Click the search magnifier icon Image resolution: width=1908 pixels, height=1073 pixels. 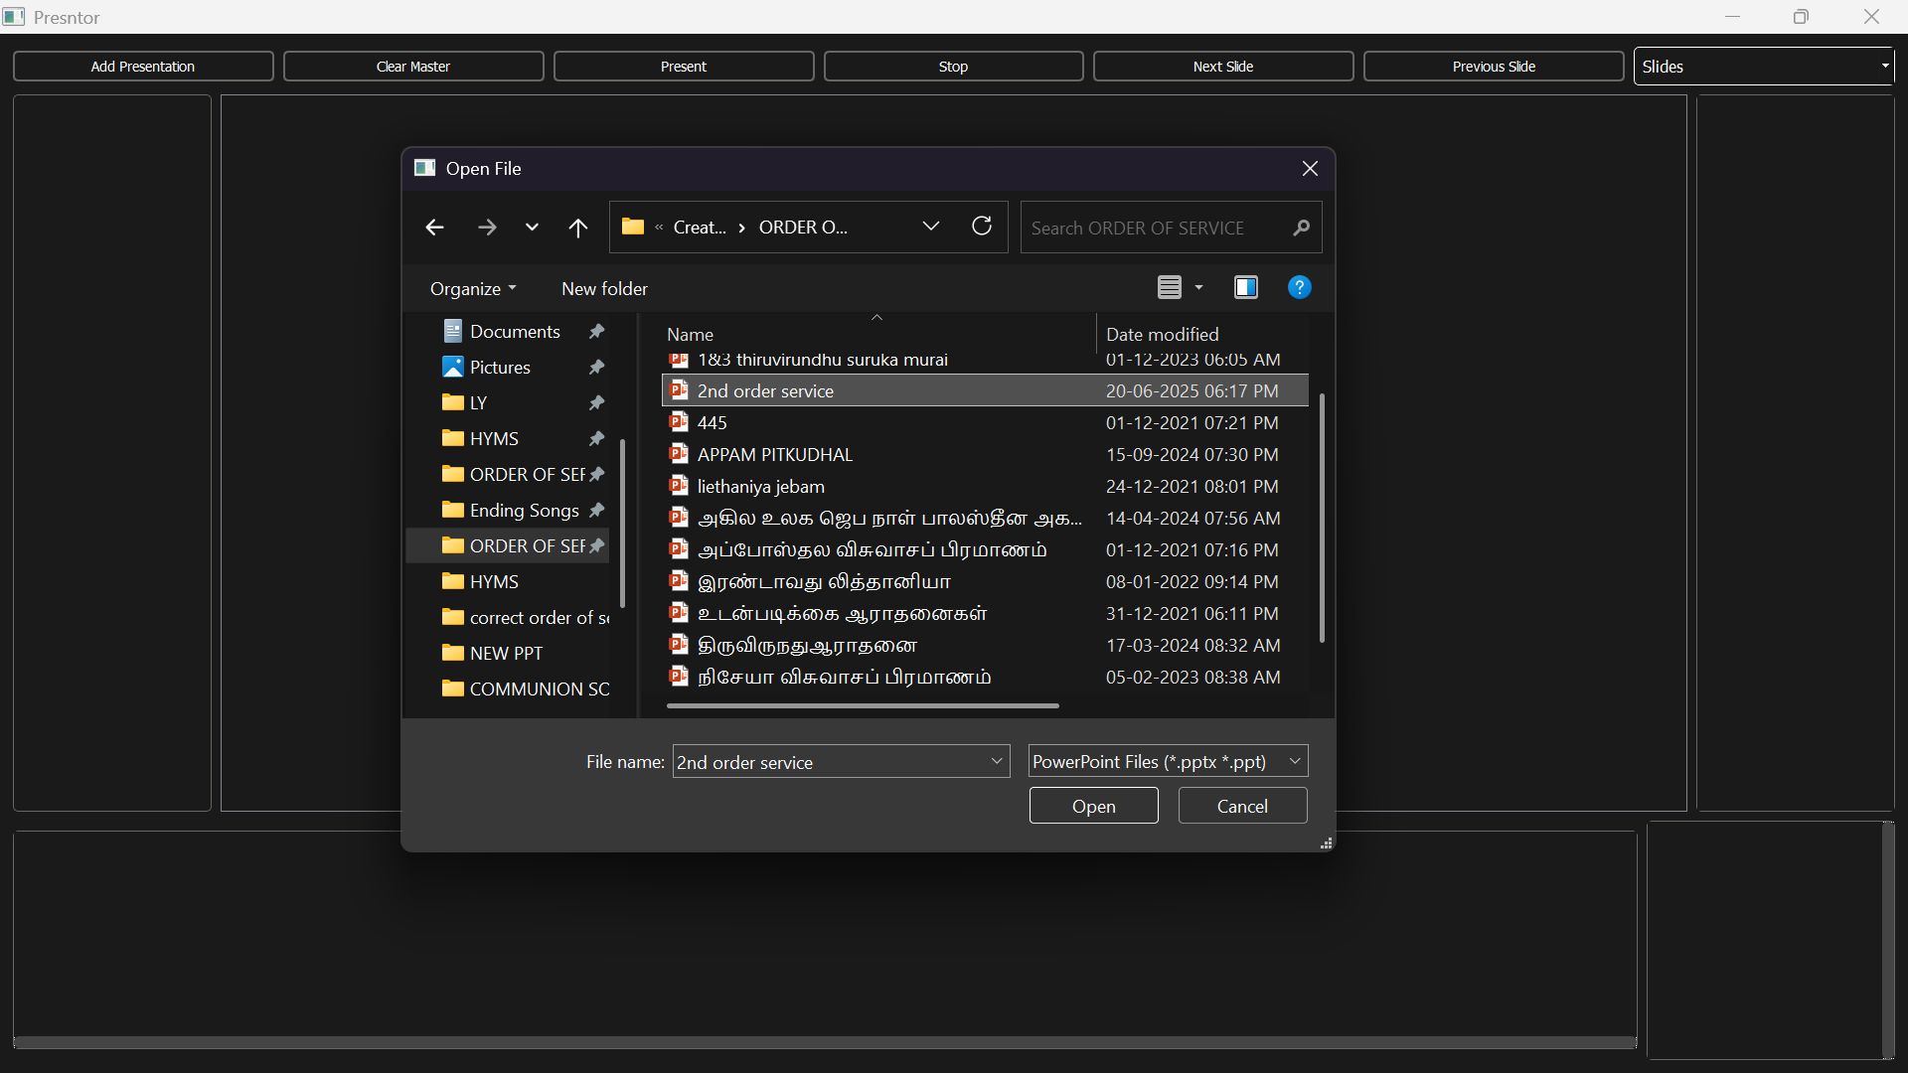[x=1302, y=228]
